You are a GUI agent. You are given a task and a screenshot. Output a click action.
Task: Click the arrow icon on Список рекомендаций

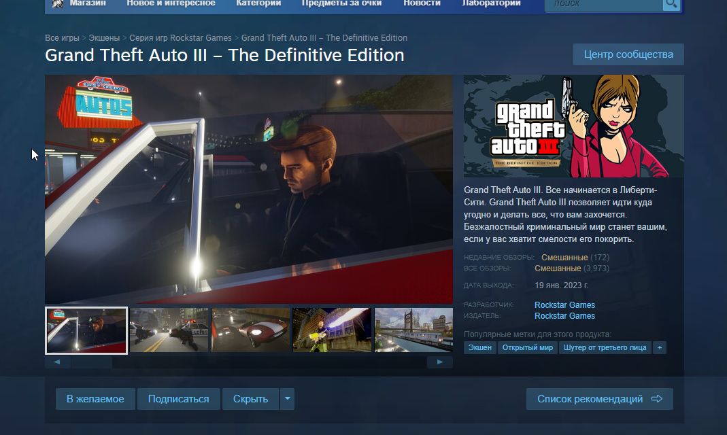656,399
